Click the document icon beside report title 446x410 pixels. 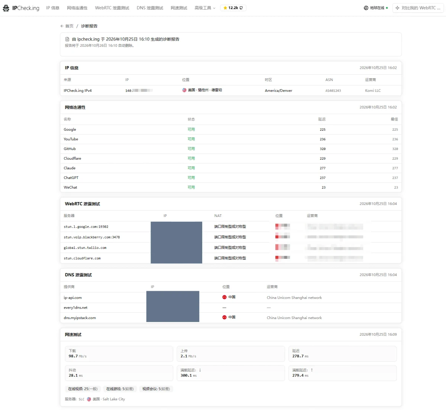(x=67, y=39)
